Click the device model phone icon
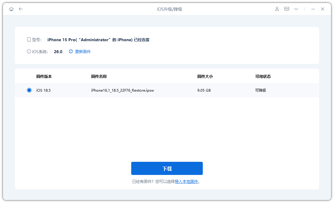 [29, 39]
